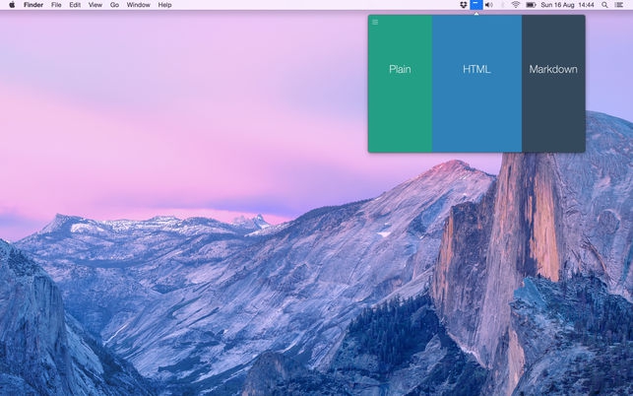The height and width of the screenshot is (396, 633).
Task: Open the Wi-Fi status menu
Action: pyautogui.click(x=516, y=5)
